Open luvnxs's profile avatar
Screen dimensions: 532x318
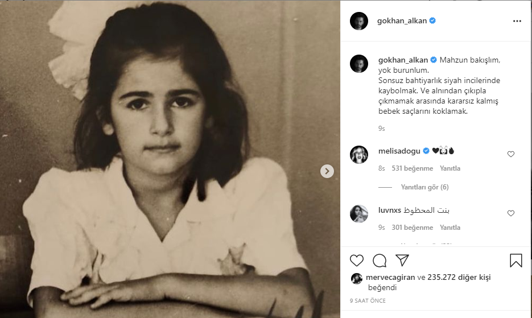pyautogui.click(x=359, y=214)
